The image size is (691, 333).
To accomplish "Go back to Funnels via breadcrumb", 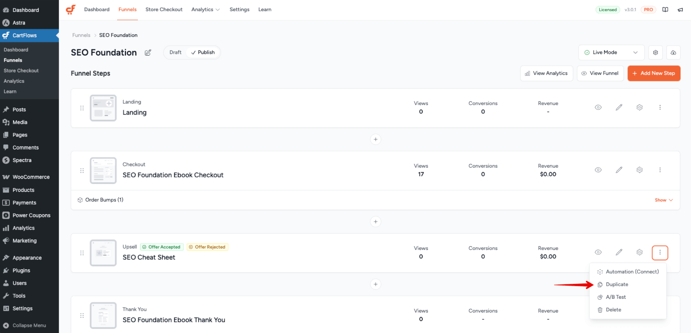I will tap(81, 35).
